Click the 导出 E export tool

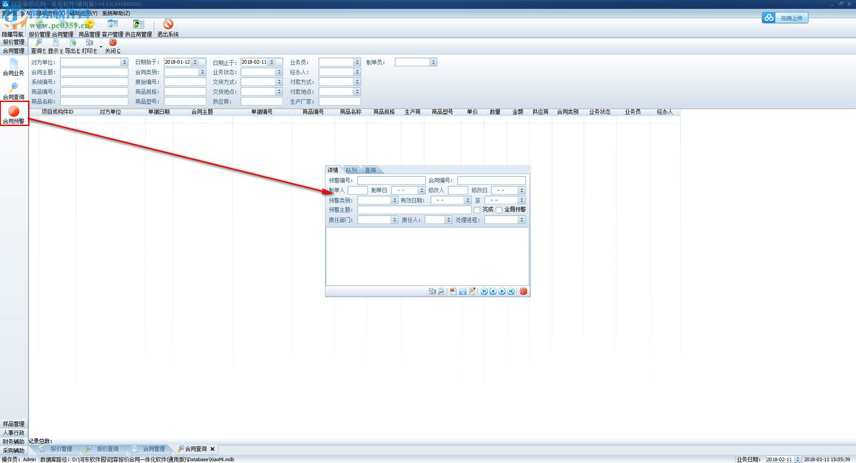pos(73,46)
